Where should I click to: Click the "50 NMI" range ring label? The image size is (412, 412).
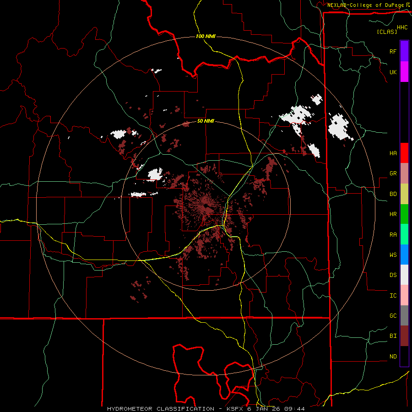[206, 121]
